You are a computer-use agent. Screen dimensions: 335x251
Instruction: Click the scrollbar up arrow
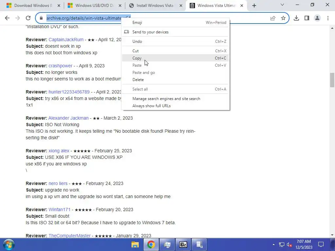pos(332,28)
